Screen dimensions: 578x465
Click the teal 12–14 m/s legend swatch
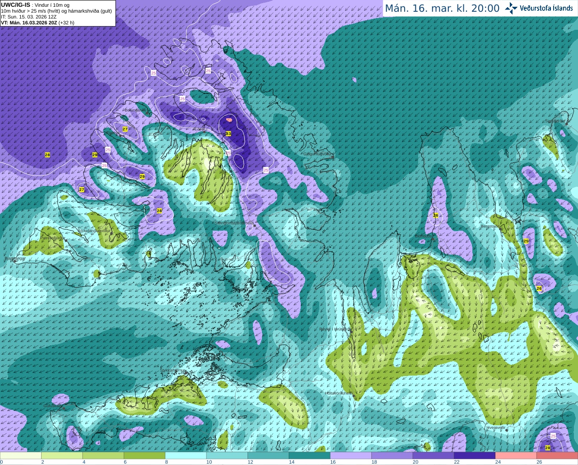[268, 456]
